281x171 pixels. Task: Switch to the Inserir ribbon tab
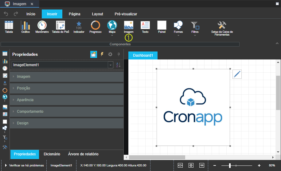click(x=52, y=14)
